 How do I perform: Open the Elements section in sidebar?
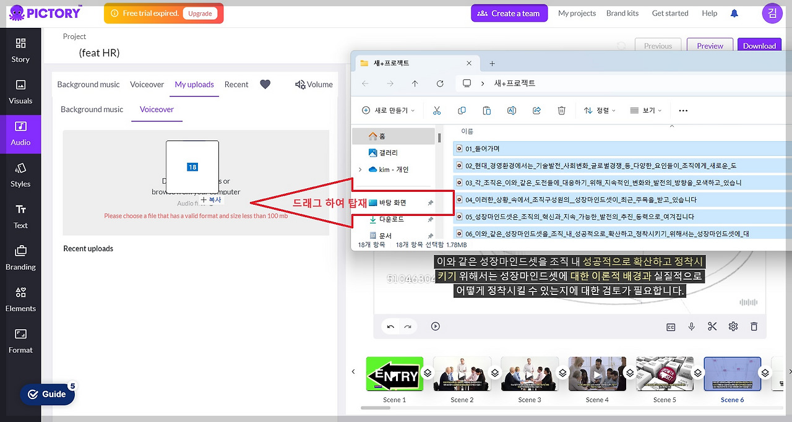(x=20, y=299)
